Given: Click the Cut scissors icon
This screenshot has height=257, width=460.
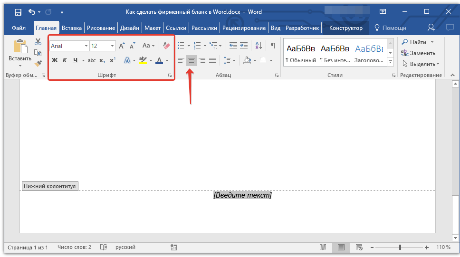Looking at the screenshot, I should (x=38, y=42).
